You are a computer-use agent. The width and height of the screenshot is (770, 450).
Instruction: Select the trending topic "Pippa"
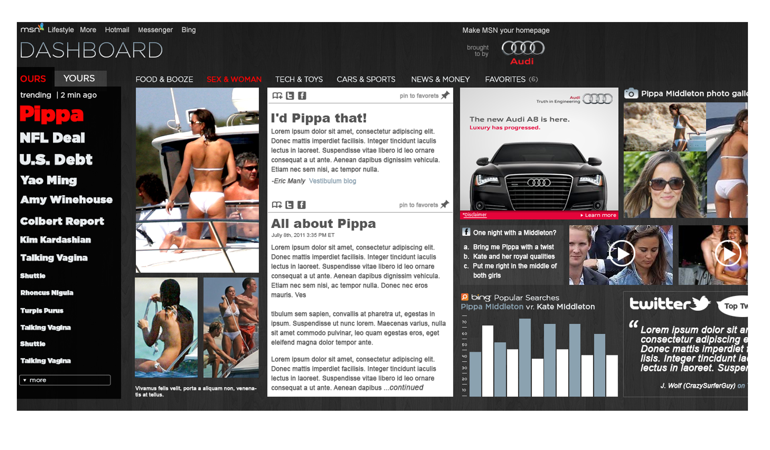52,114
